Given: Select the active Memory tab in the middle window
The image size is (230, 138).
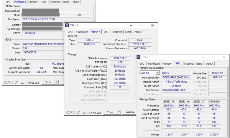Looking at the screenshot, I should [95, 32].
